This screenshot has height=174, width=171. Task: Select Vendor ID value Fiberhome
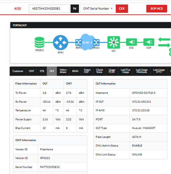pos(46,149)
